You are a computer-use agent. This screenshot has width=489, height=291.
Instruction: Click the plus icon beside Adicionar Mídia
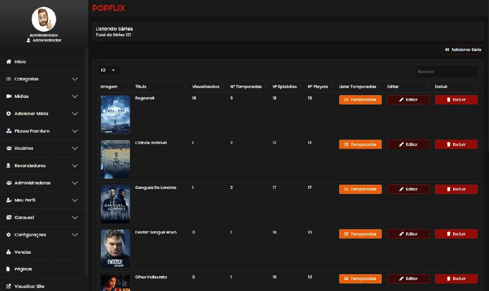(9, 114)
